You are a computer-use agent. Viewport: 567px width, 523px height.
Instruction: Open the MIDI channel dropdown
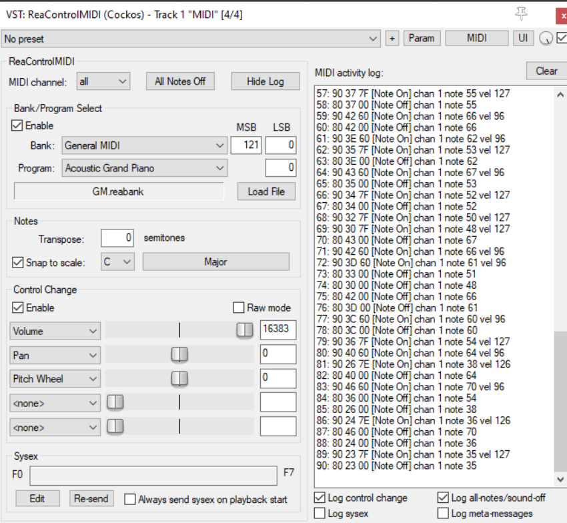103,81
